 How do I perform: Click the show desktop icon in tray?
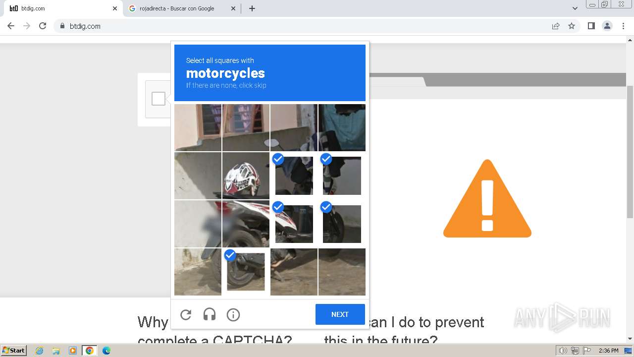pyautogui.click(x=628, y=351)
